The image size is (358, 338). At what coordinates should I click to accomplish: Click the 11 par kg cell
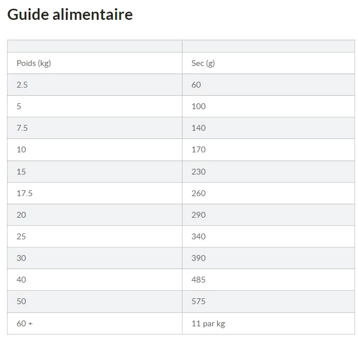click(208, 323)
